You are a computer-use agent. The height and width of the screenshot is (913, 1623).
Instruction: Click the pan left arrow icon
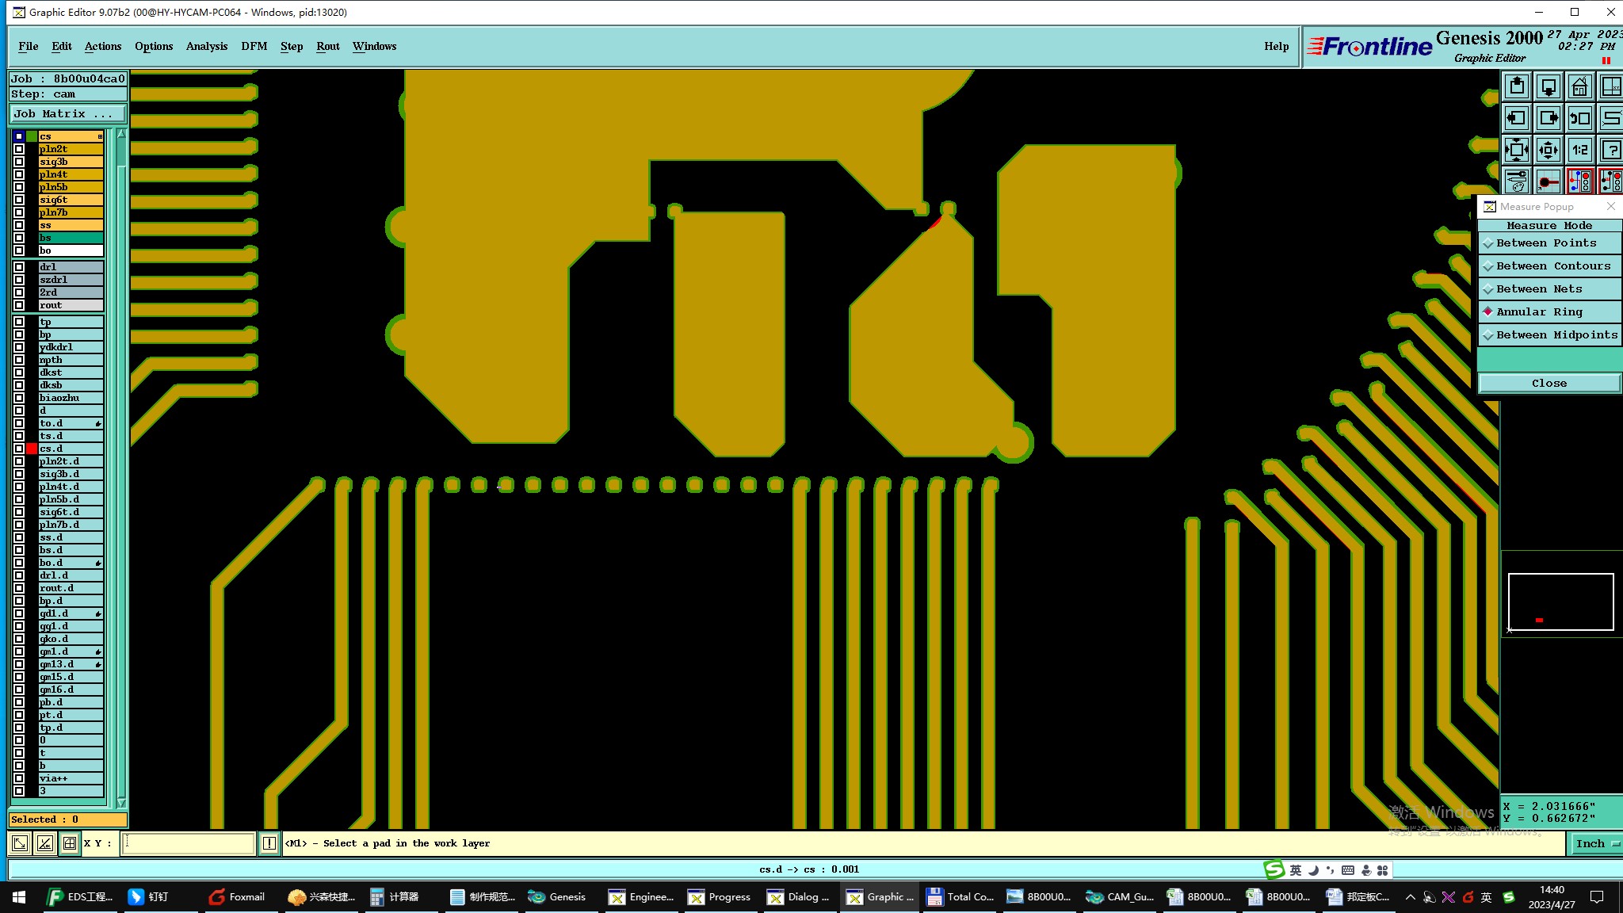[1517, 118]
